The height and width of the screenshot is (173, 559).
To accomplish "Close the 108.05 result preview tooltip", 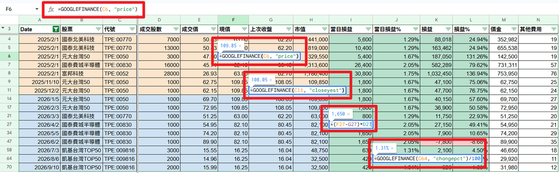I will coord(270,80).
